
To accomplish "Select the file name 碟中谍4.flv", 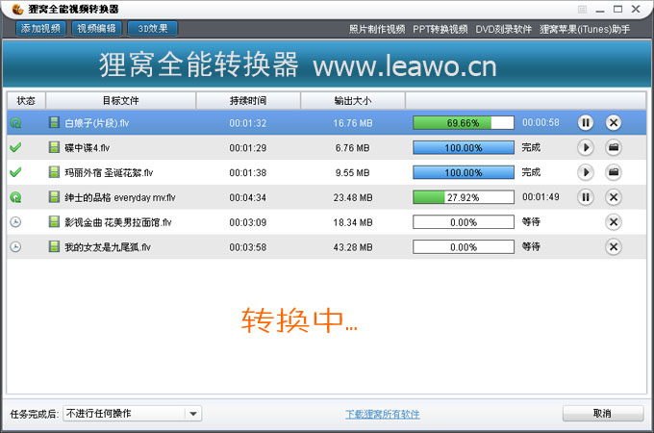I will click(88, 147).
